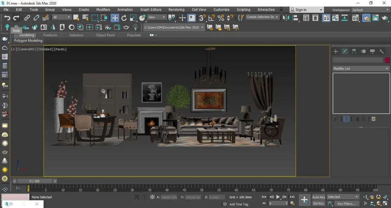
Task: Open the Selected key mode dropdown
Action: (343, 197)
